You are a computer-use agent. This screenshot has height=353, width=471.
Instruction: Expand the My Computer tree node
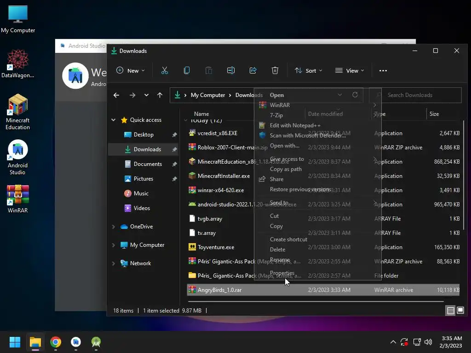[x=114, y=245]
